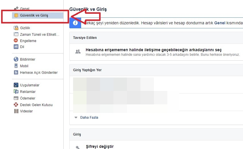Click the apps icon beside Uygulamalar

coord(16,85)
